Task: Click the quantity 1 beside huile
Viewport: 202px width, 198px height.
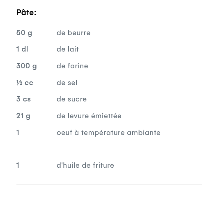Action: pyautogui.click(x=18, y=165)
